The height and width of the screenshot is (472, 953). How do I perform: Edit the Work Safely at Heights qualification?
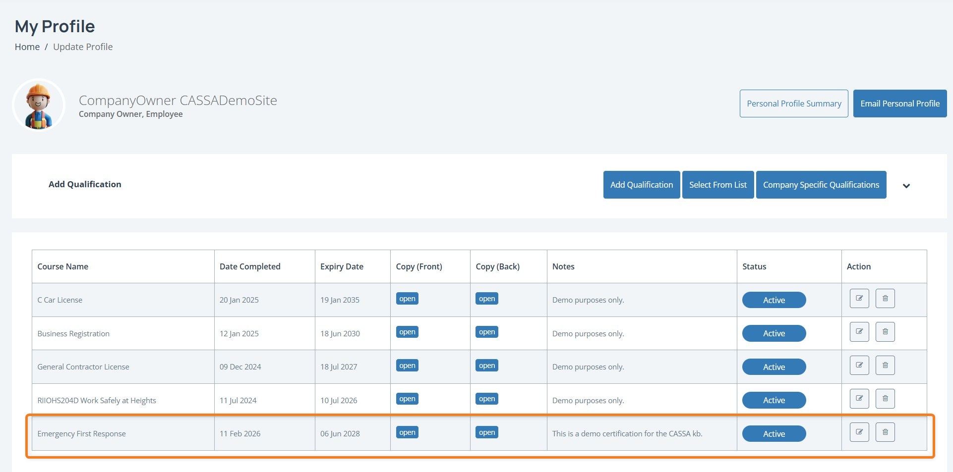859,399
